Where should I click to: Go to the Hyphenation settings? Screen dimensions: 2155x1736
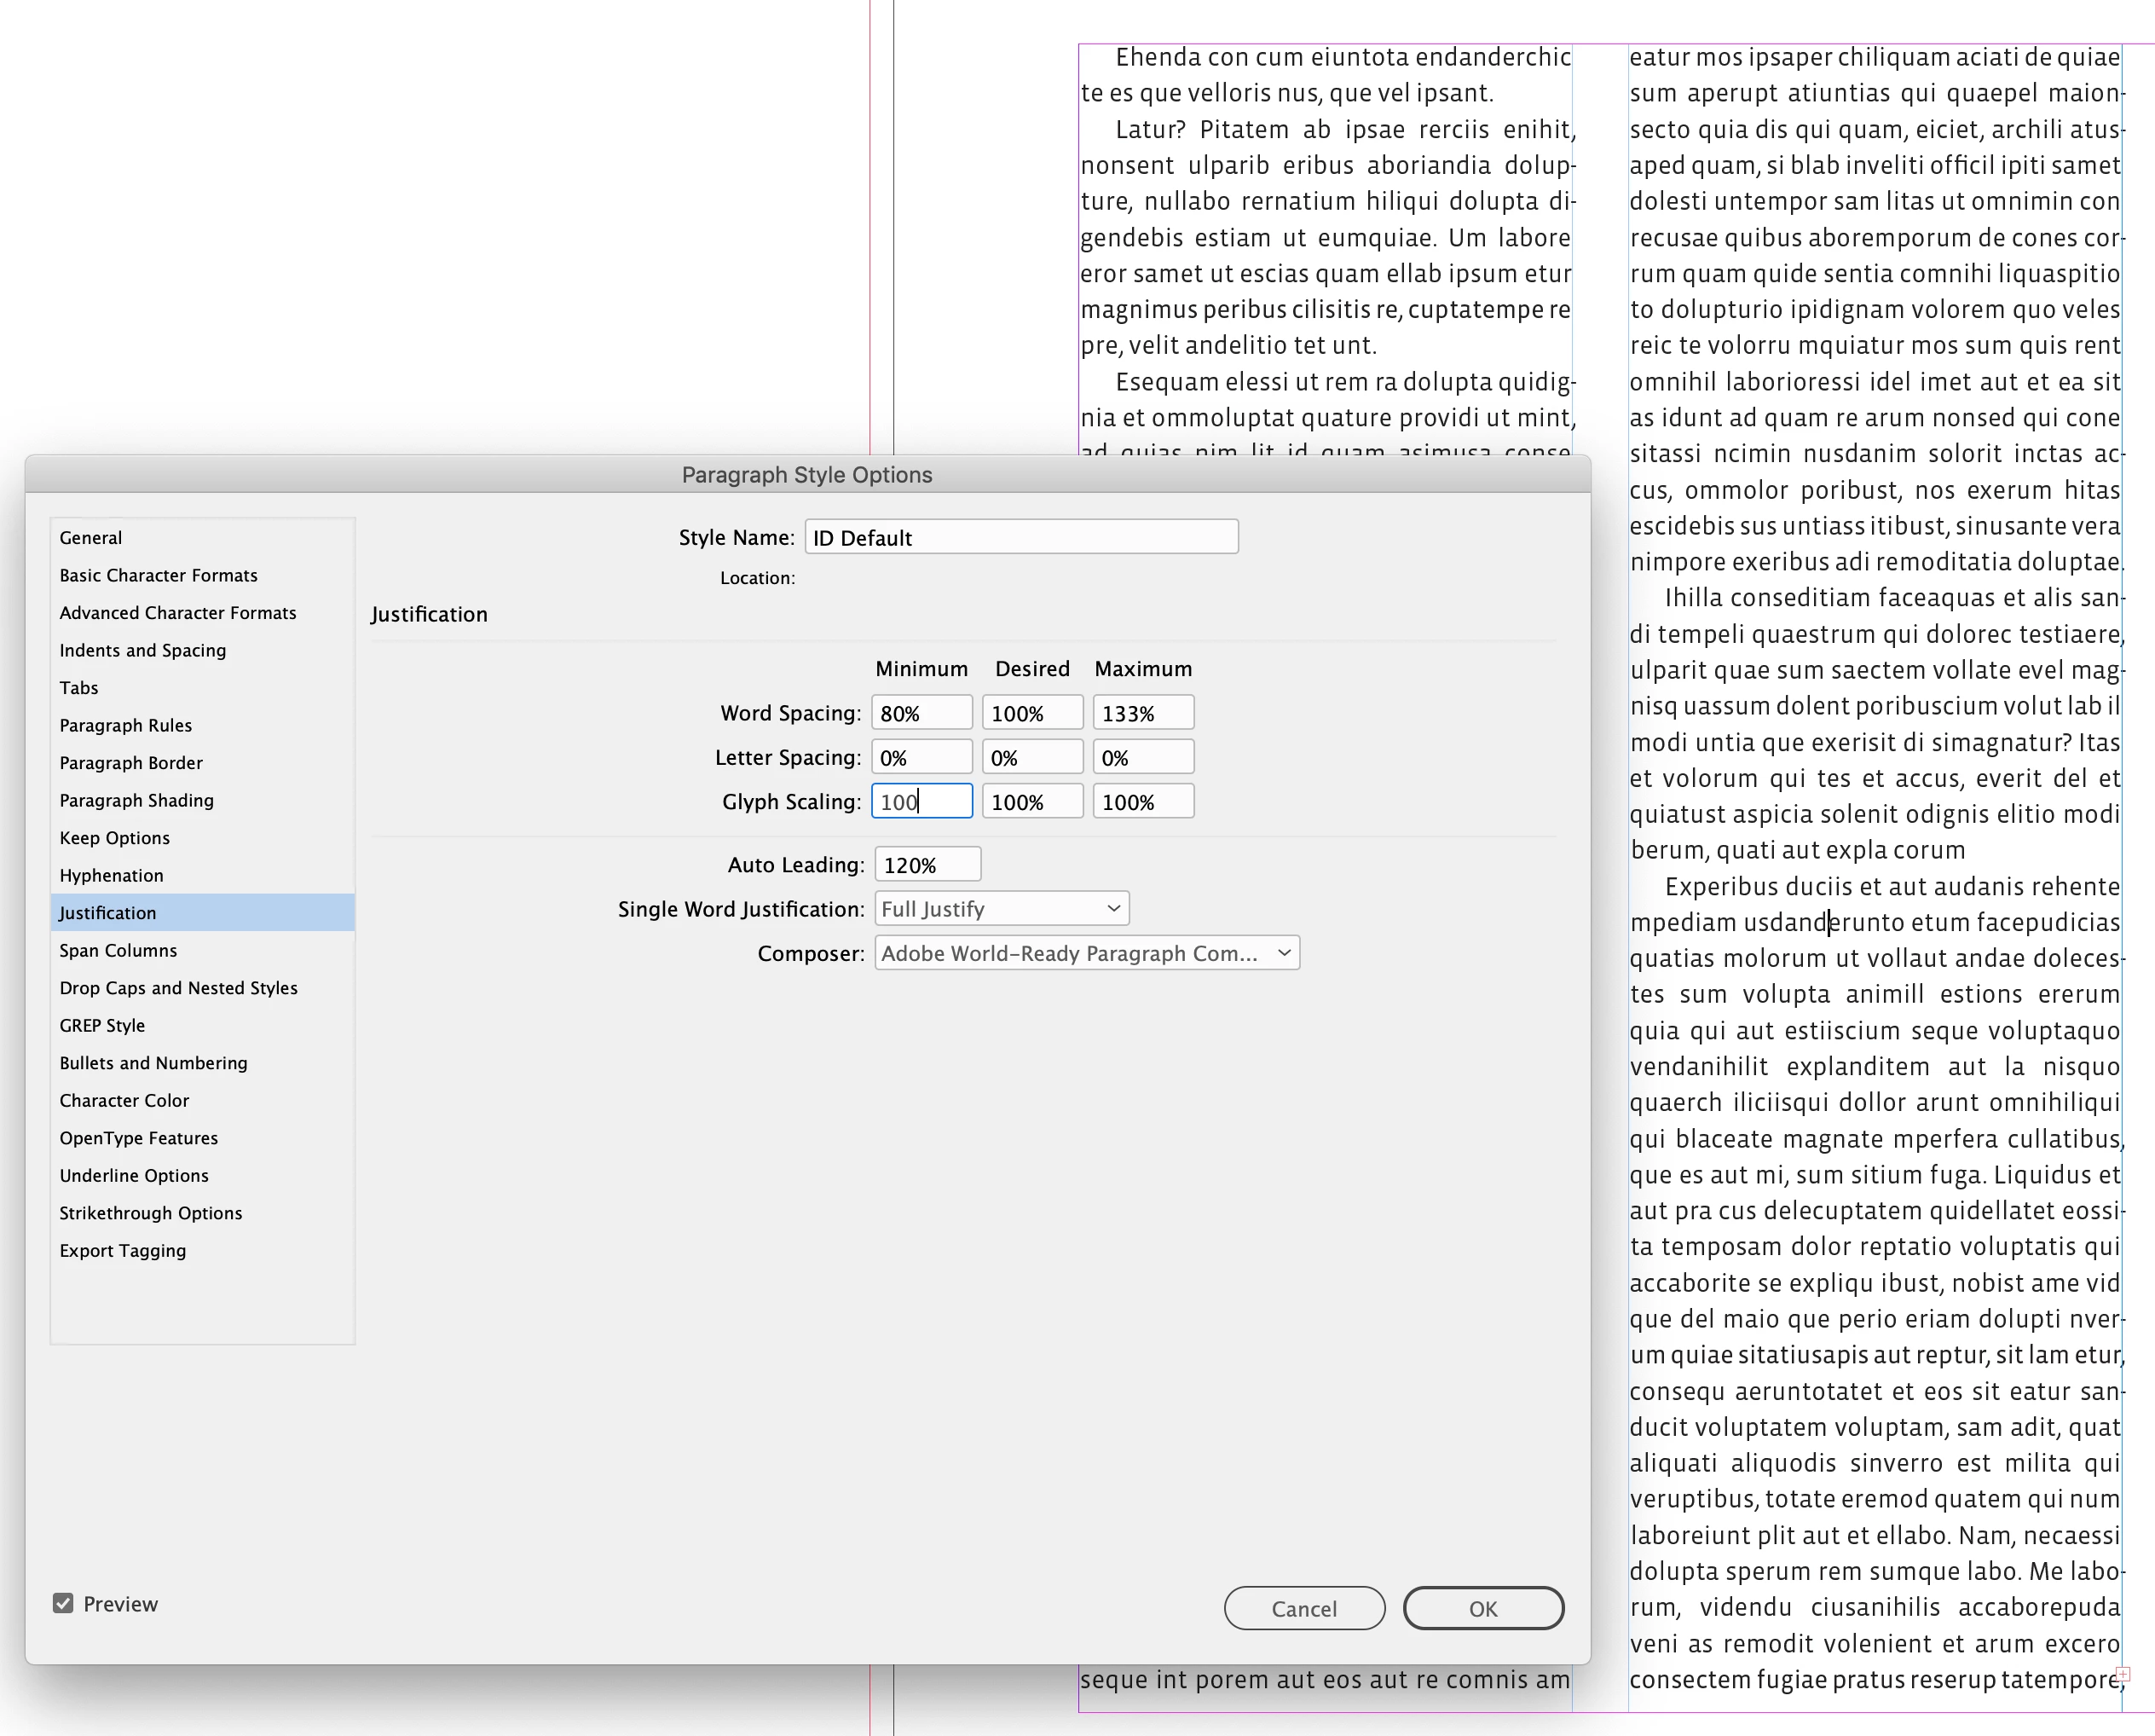pyautogui.click(x=111, y=874)
